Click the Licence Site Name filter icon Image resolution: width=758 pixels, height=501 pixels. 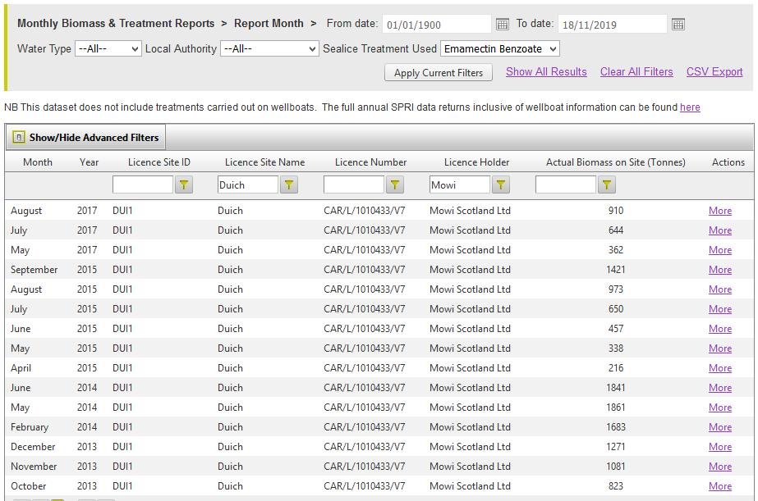click(x=289, y=185)
